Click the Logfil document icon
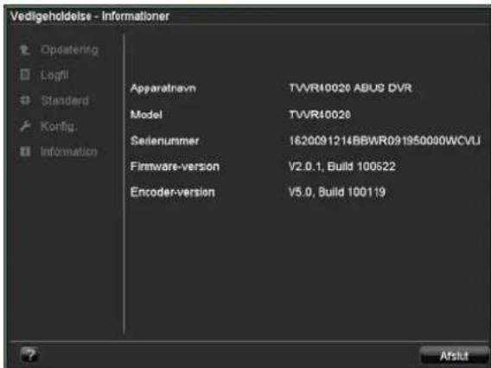491x368 pixels. (x=25, y=75)
